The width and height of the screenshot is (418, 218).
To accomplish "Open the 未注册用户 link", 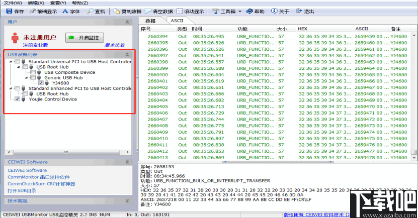I will tap(40, 37).
